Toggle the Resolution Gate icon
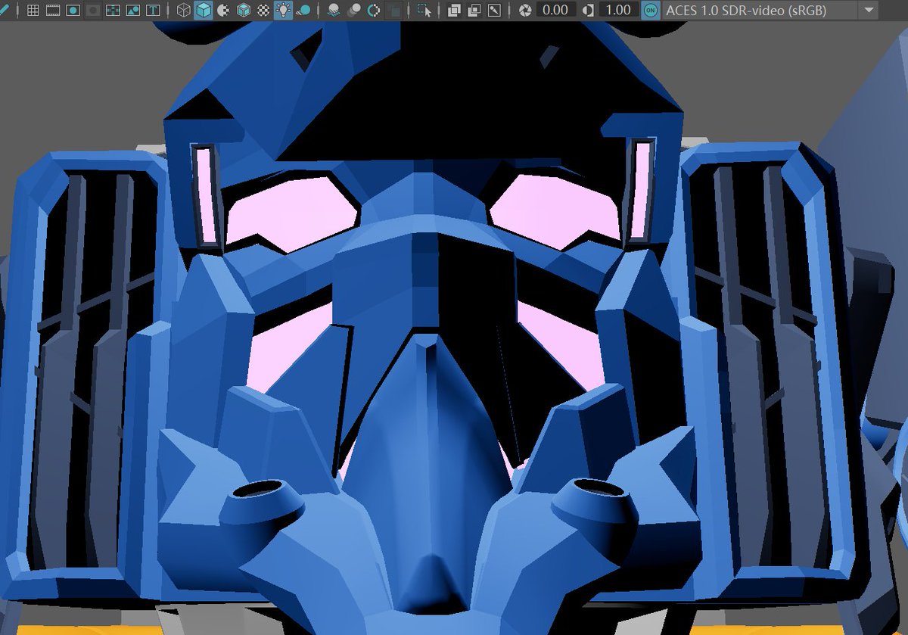This screenshot has height=635, width=908. click(x=73, y=11)
